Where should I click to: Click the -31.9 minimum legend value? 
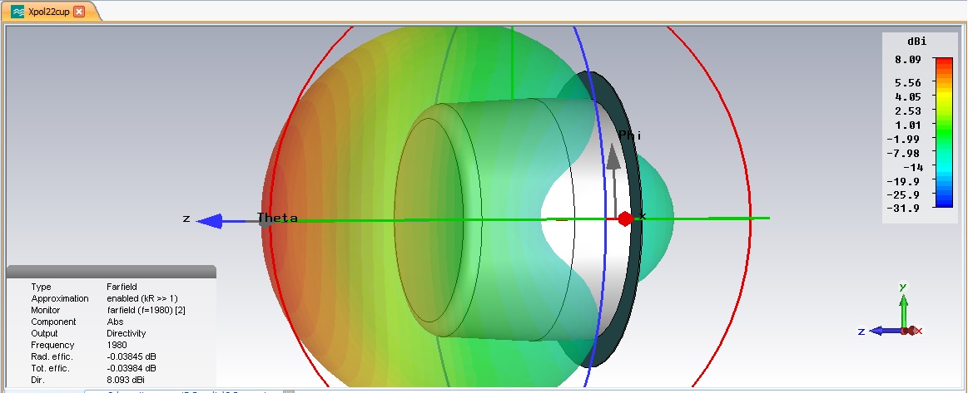coord(904,209)
